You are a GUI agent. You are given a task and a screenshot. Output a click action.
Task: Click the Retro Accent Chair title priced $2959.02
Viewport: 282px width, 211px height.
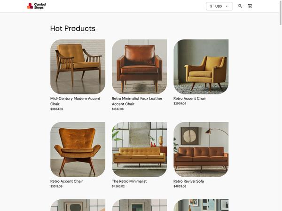click(x=189, y=99)
